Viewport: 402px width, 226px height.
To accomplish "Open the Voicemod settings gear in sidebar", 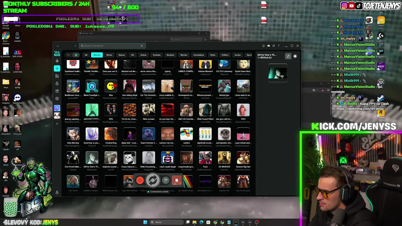I will click(57, 99).
